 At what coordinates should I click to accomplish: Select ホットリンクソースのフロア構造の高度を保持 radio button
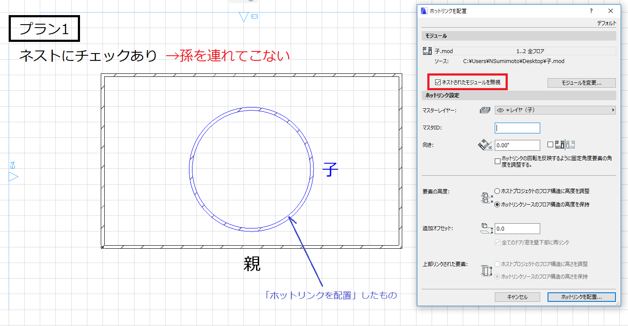pos(497,204)
